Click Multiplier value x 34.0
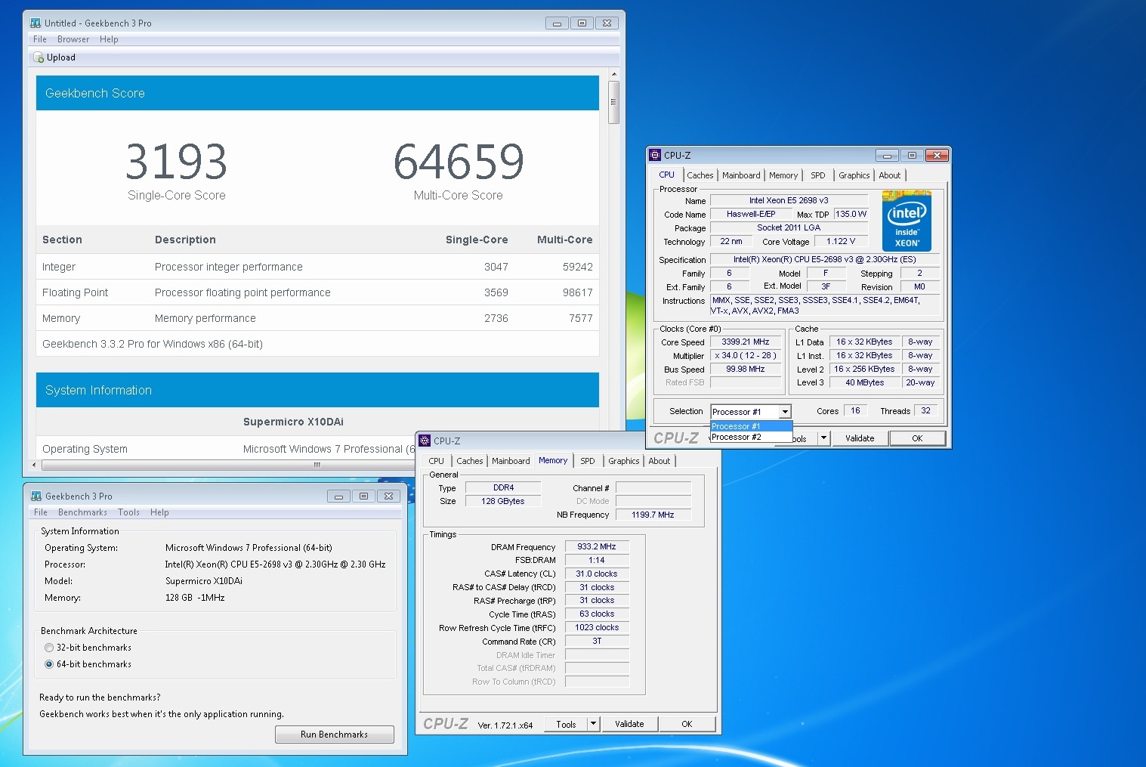1146x767 pixels. tap(746, 355)
